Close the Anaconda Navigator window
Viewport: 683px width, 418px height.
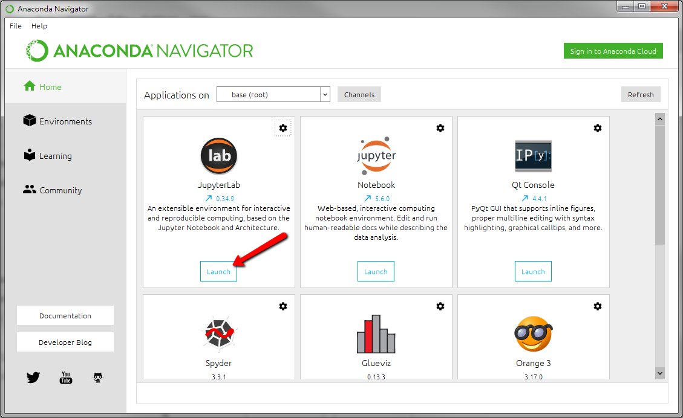tap(664, 6)
